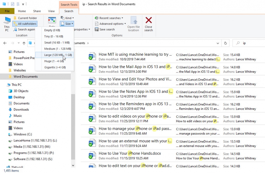The width and height of the screenshot is (265, 173).
Task: Click the refresh icon in the address bar
Action: pyautogui.click(x=225, y=43)
